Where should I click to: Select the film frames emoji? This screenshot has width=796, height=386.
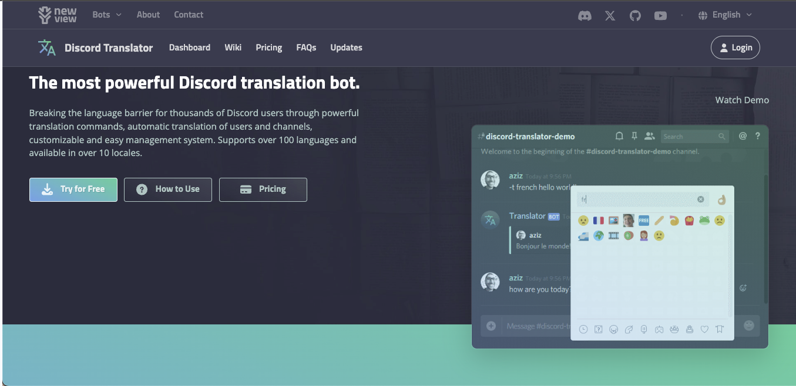tap(614, 236)
